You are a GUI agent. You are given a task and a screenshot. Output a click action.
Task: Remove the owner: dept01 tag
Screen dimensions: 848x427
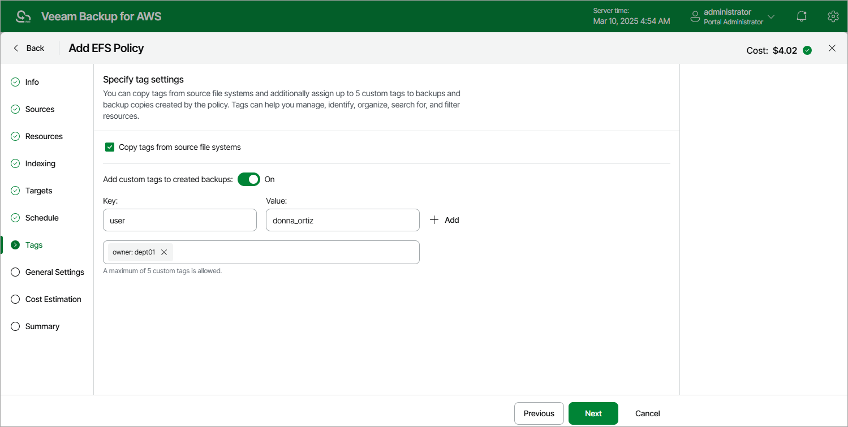163,252
